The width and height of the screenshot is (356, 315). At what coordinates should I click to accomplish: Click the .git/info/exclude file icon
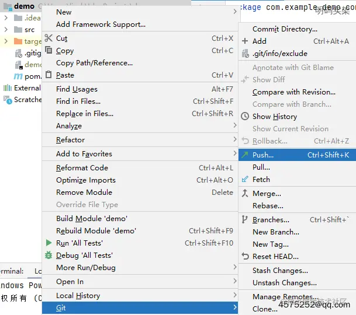pos(245,54)
